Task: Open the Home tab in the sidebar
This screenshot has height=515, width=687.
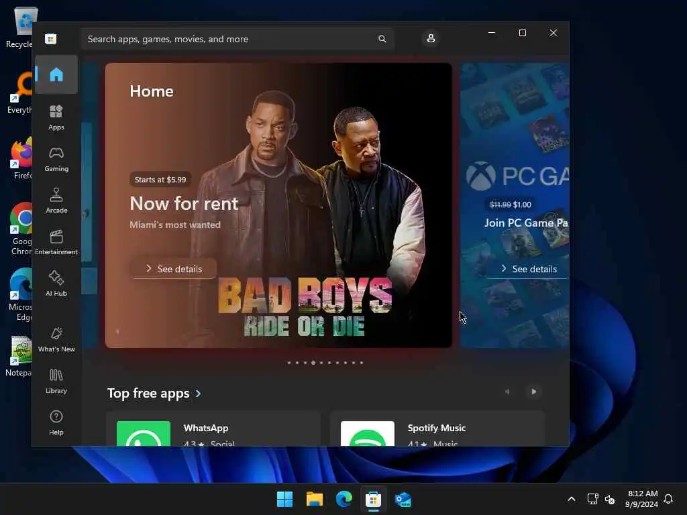Action: (56, 74)
